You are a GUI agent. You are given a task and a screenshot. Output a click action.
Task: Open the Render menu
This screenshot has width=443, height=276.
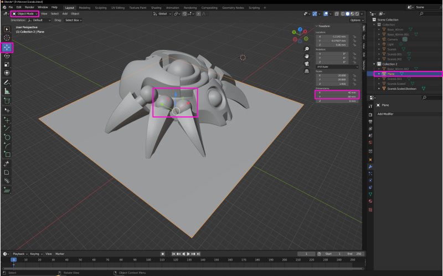point(29,7)
